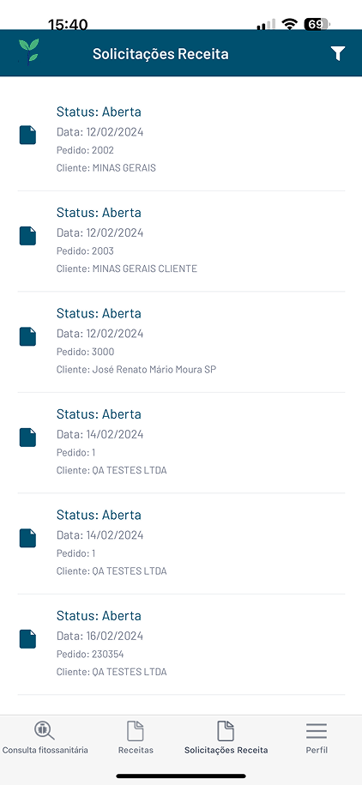Screen dimensions: 362x785
Task: Tap the Perfil hamburger menu icon
Action: (x=317, y=732)
